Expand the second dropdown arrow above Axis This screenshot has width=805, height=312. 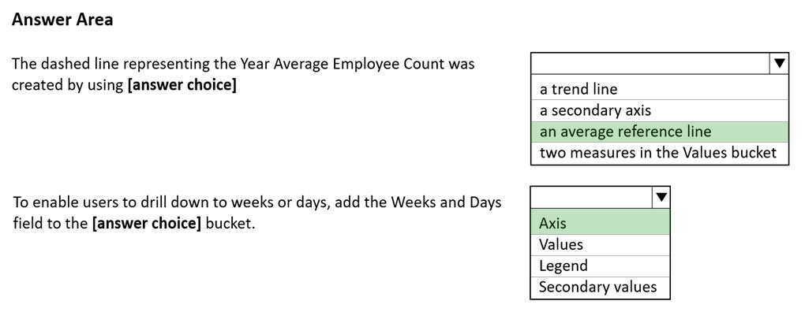coord(661,197)
